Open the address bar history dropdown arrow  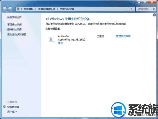pyautogui.click(x=128, y=9)
